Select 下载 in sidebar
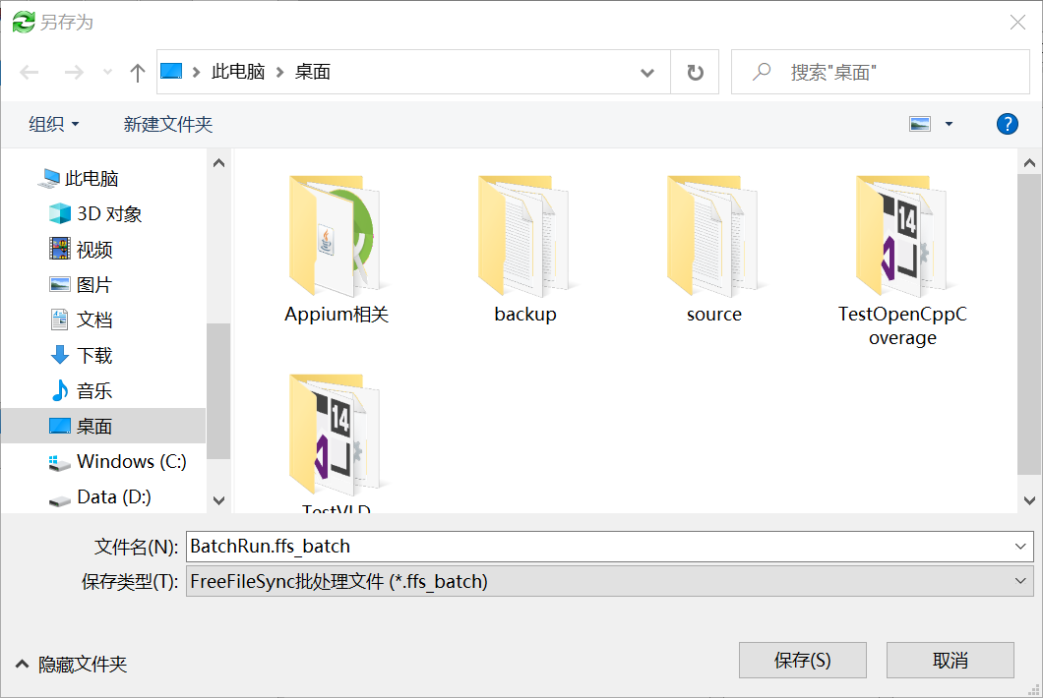This screenshot has height=698, width=1043. (x=81, y=355)
